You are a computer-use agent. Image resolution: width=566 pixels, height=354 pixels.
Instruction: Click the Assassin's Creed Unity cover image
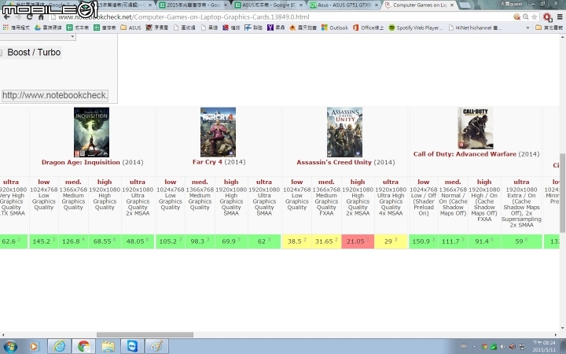tap(345, 132)
